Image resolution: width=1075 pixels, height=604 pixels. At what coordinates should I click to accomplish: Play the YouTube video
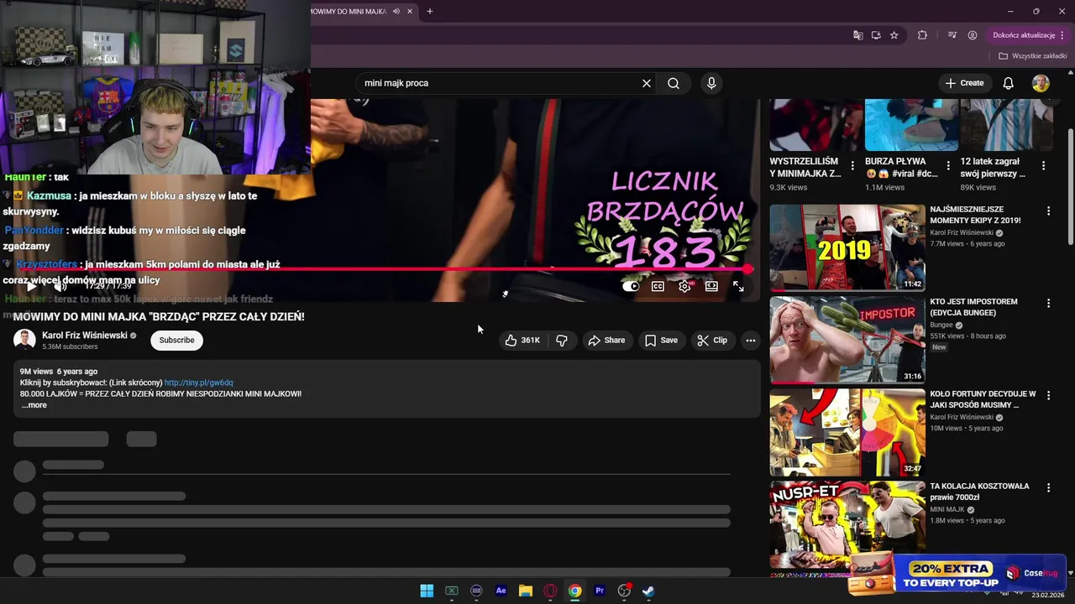(31, 286)
